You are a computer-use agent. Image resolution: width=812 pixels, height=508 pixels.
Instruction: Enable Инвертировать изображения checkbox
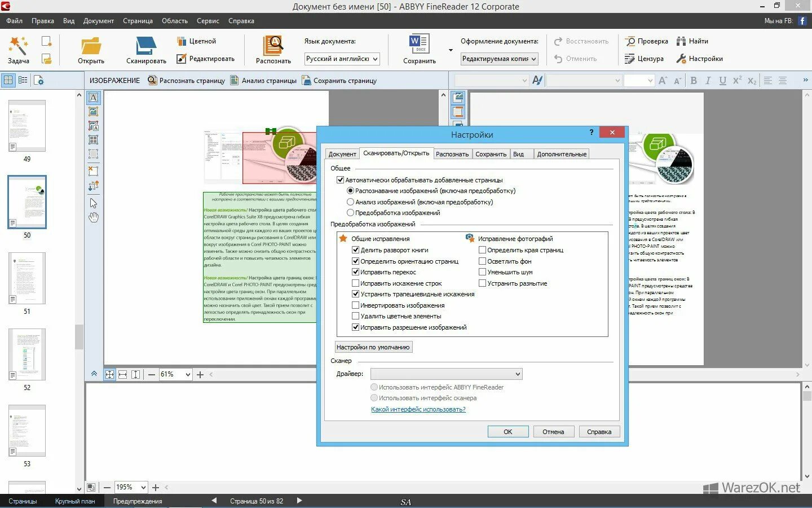click(x=355, y=305)
